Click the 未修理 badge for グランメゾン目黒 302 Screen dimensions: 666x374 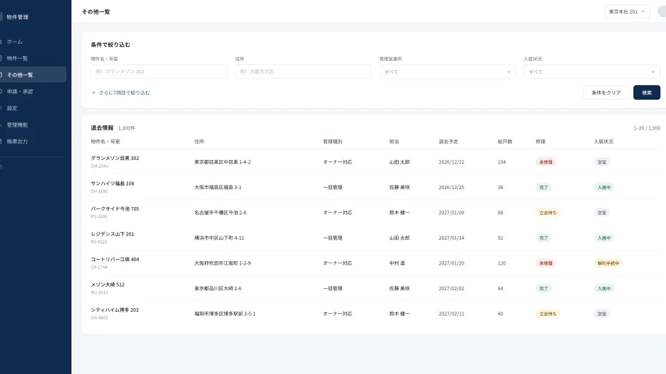click(546, 162)
